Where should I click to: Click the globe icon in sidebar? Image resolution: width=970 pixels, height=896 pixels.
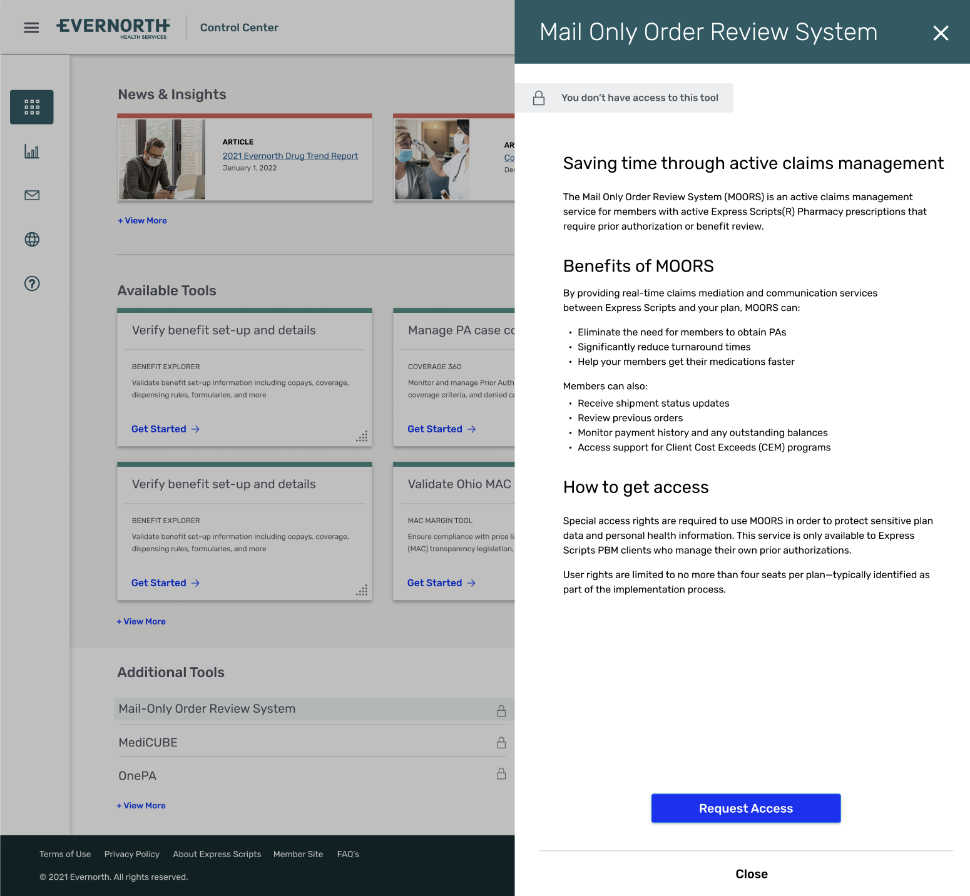(x=32, y=240)
